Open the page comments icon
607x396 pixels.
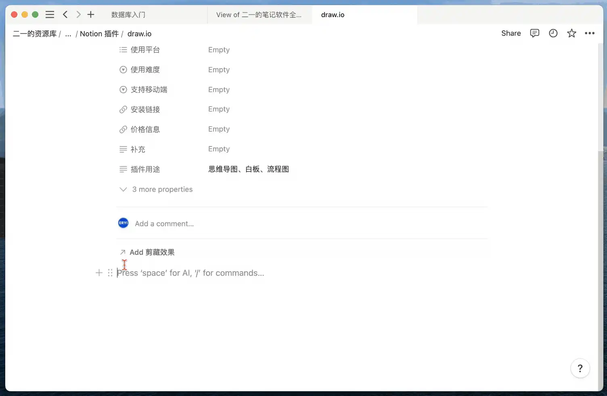tap(534, 33)
